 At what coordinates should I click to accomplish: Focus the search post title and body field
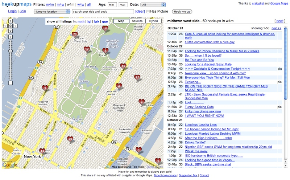[x=103, y=12]
